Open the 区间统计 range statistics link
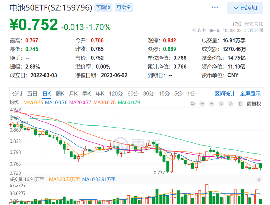This screenshot has height=205, width=270. tap(225, 94)
